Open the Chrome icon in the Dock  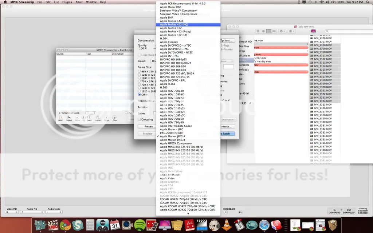click(65, 225)
